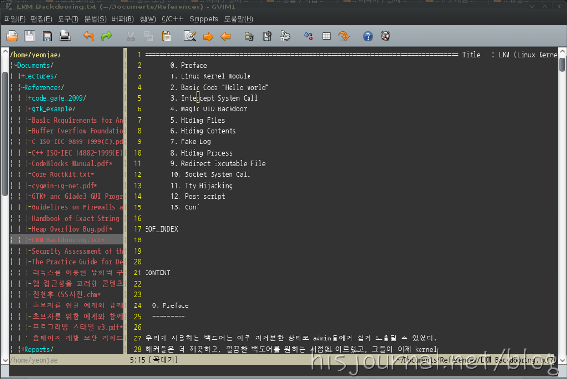Click the Save all files icon
Screen dimensions: 567x379
[x=47, y=36]
